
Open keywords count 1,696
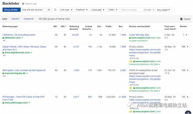[123, 35]
